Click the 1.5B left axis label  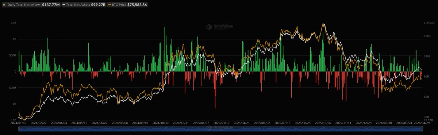click(x=13, y=23)
